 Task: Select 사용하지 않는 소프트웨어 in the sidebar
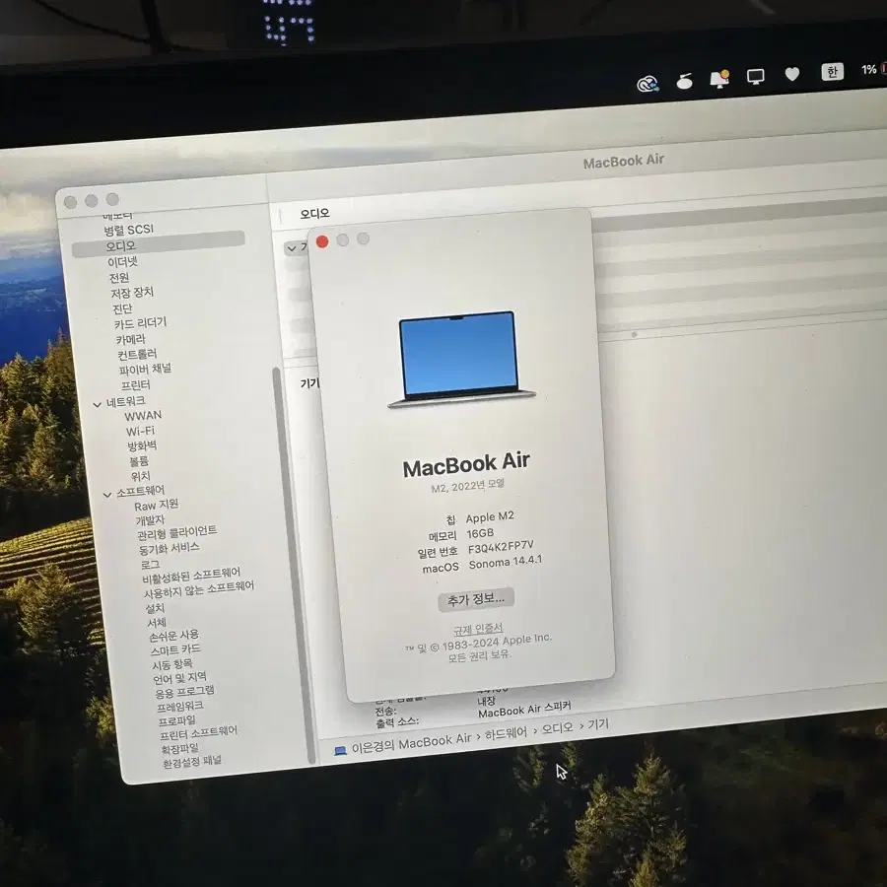click(x=199, y=589)
